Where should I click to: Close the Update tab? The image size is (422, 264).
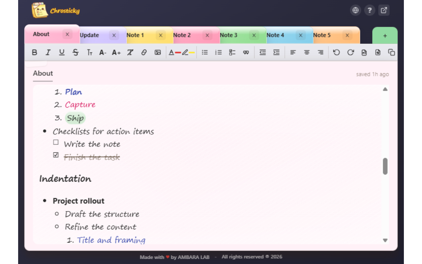click(114, 35)
